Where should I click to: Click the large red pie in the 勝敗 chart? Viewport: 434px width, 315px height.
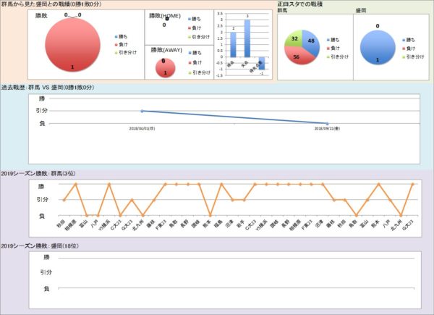click(x=72, y=47)
